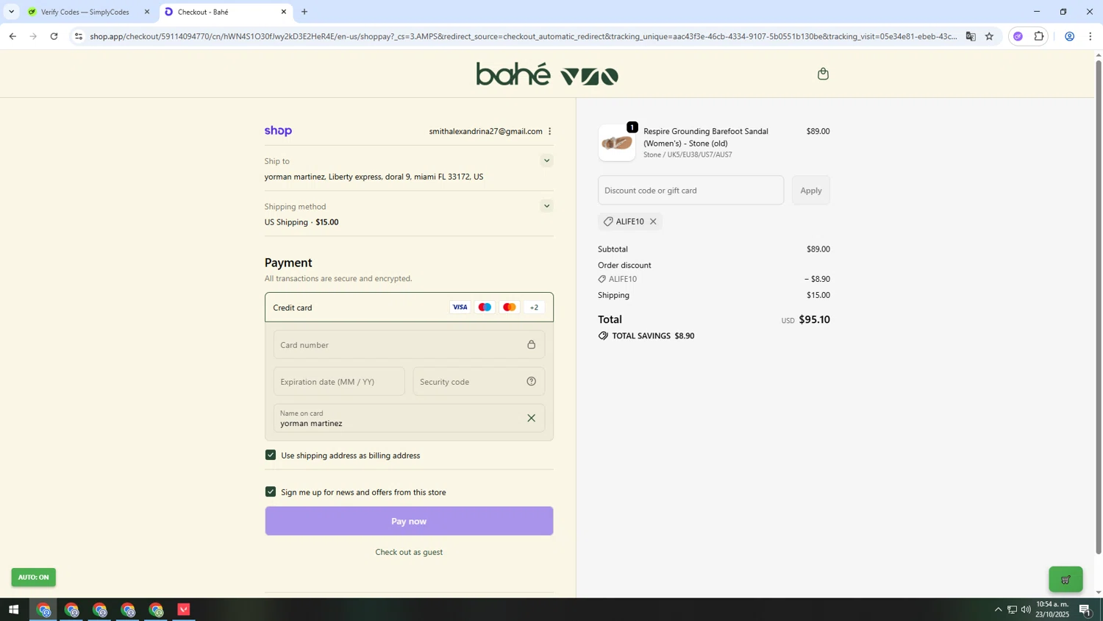
Task: Close the Verify Codes tab
Action: (146, 12)
